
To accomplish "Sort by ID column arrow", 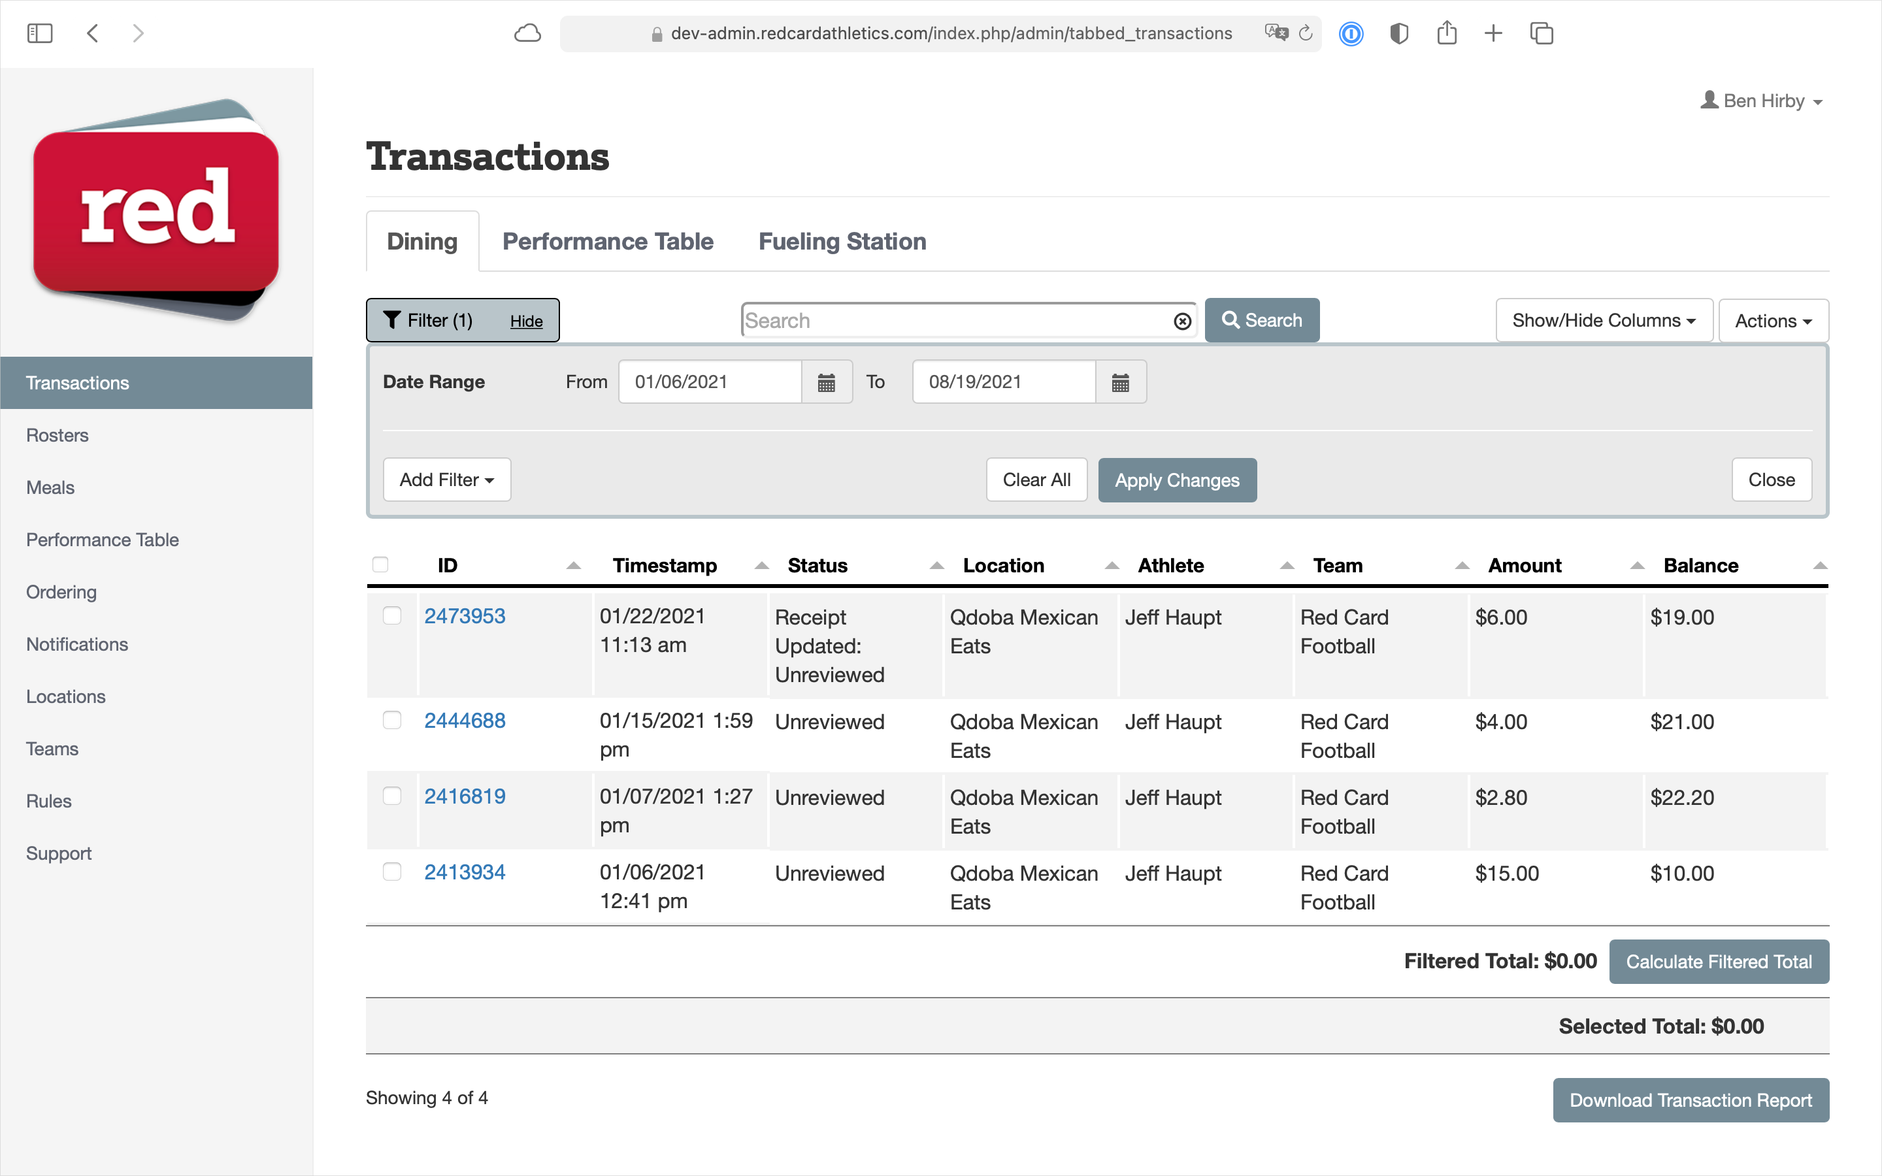I will pos(574,566).
